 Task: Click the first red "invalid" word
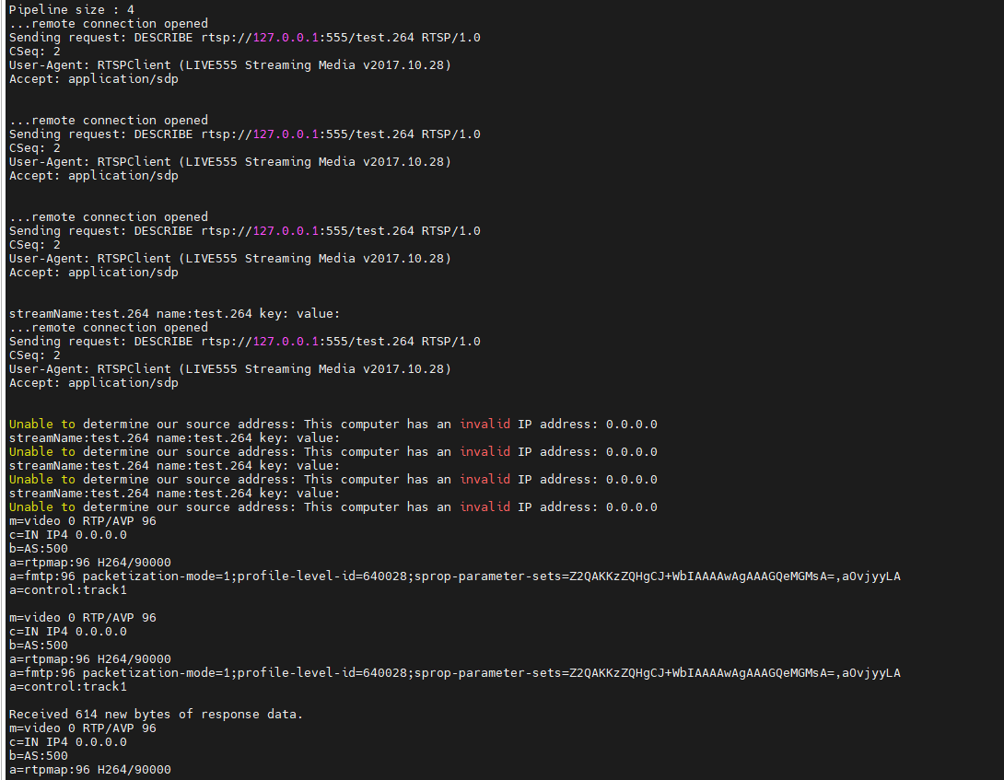click(x=484, y=425)
